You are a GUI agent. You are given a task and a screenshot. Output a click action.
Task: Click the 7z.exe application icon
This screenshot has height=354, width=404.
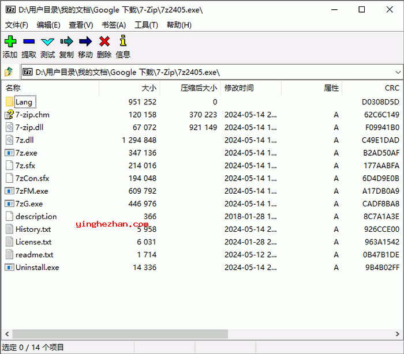[9, 153]
